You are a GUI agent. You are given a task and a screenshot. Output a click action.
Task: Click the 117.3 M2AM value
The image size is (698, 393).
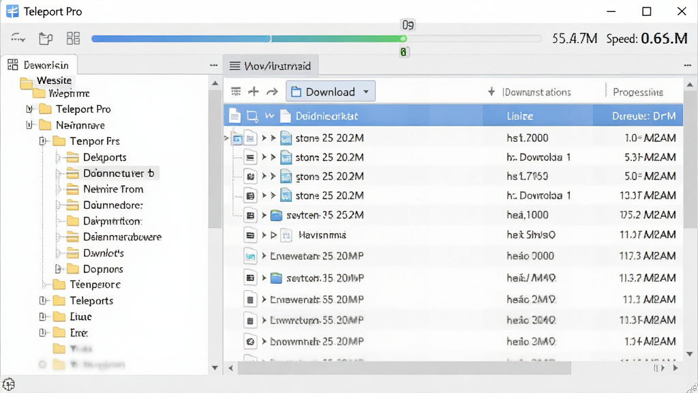[648, 256]
